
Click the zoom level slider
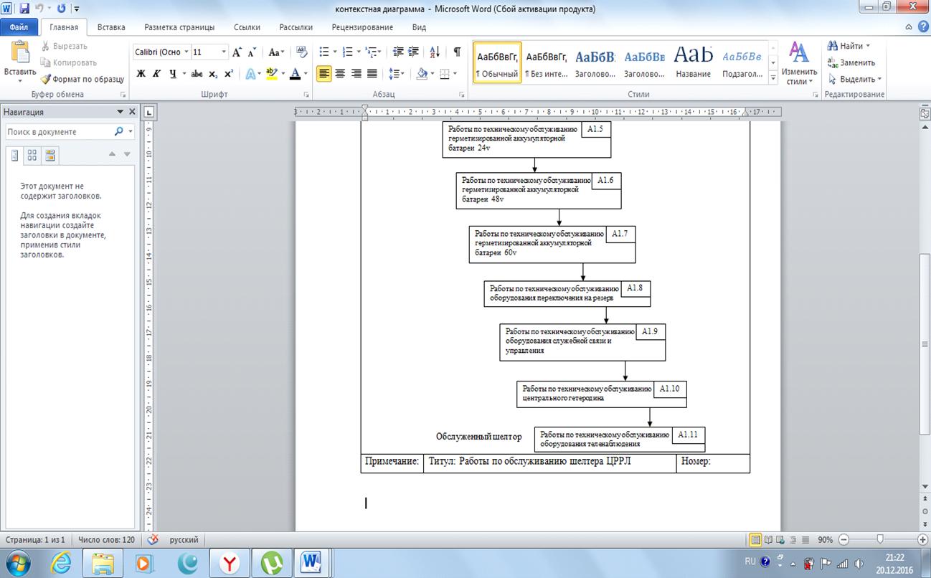click(x=880, y=540)
